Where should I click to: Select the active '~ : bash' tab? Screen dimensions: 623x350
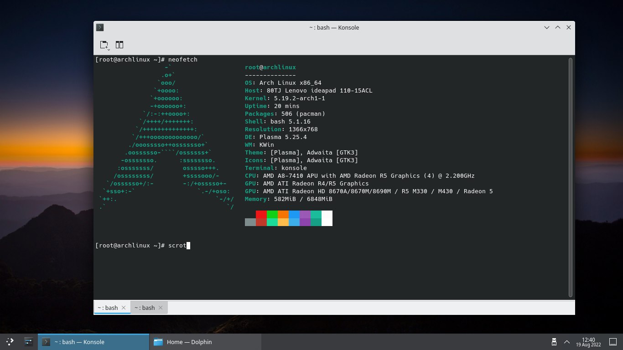pyautogui.click(x=112, y=308)
